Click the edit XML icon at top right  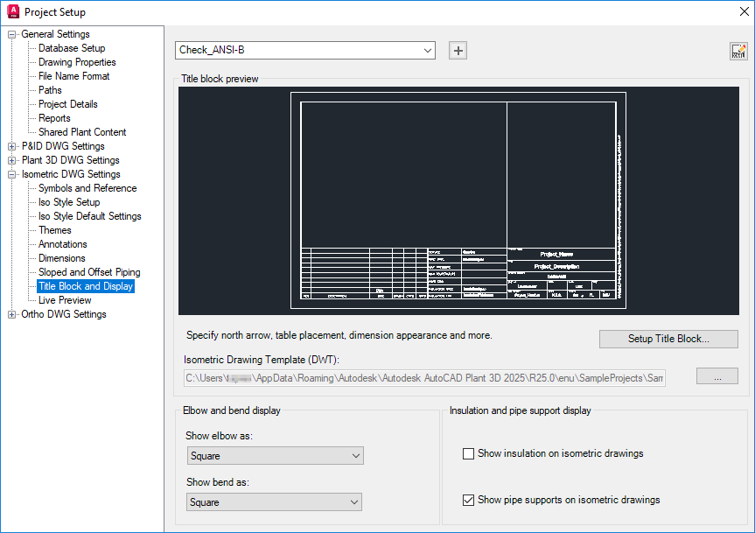[x=738, y=51]
